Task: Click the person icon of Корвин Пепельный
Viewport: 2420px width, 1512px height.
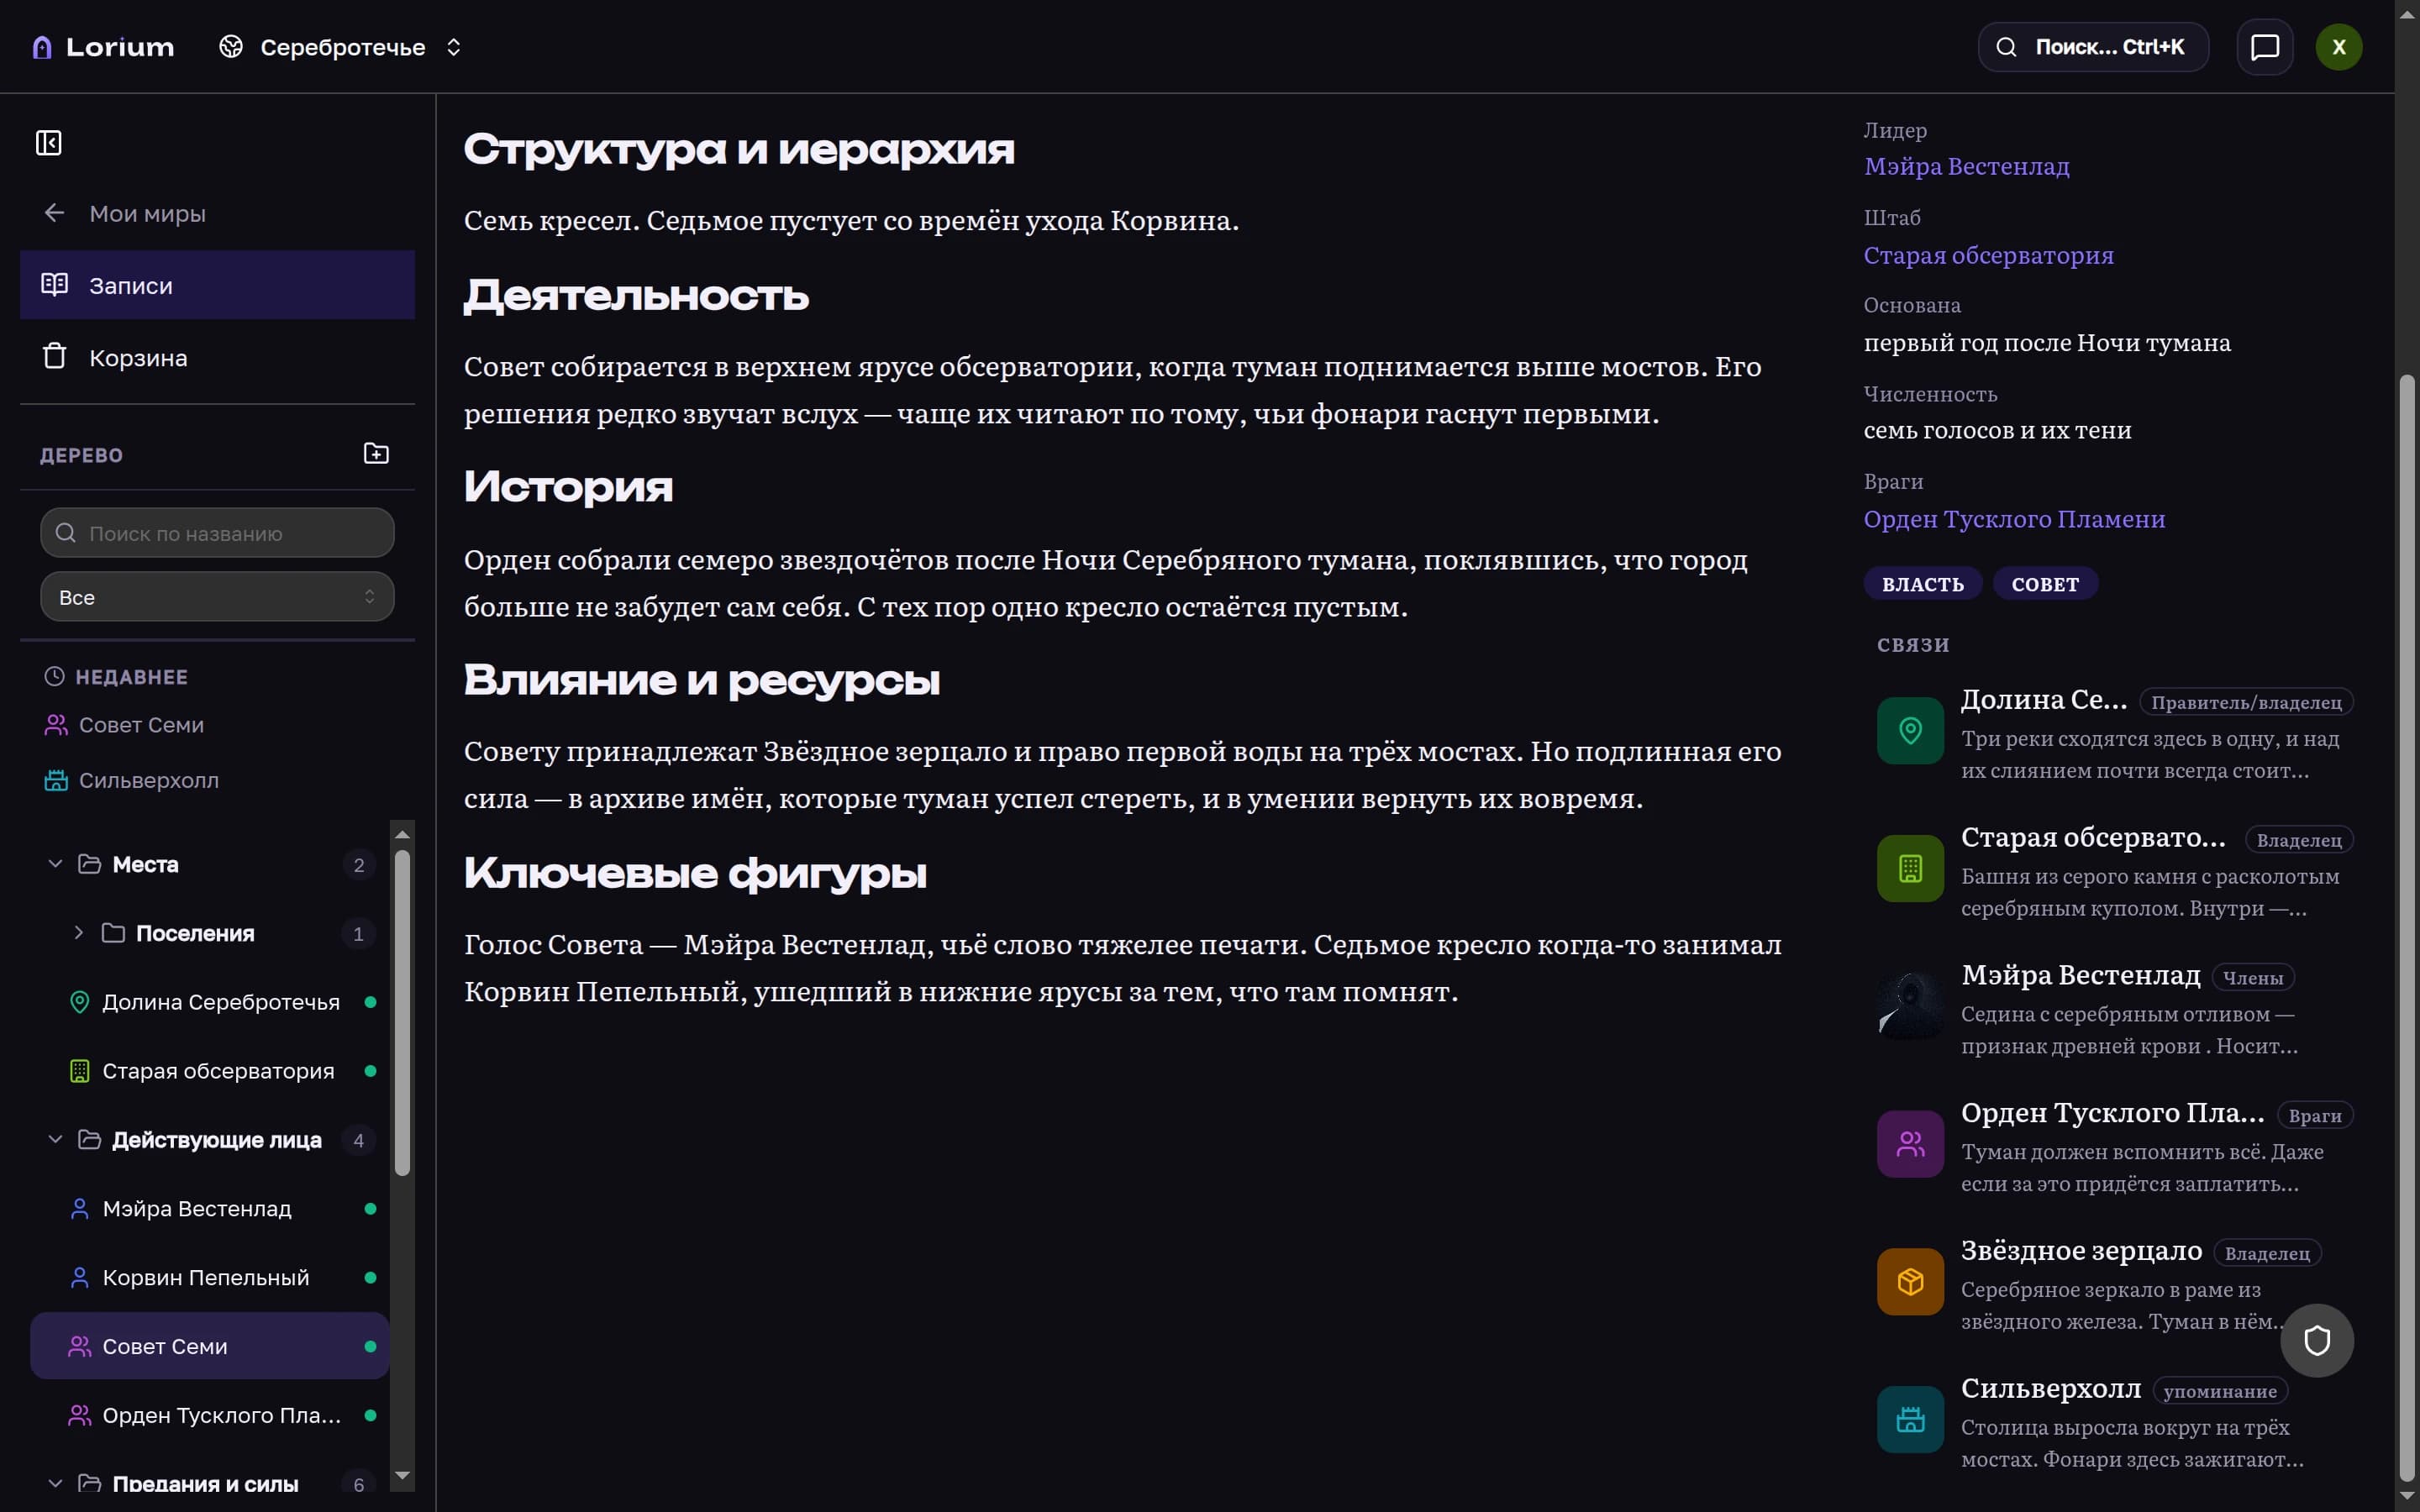Action: (79, 1278)
